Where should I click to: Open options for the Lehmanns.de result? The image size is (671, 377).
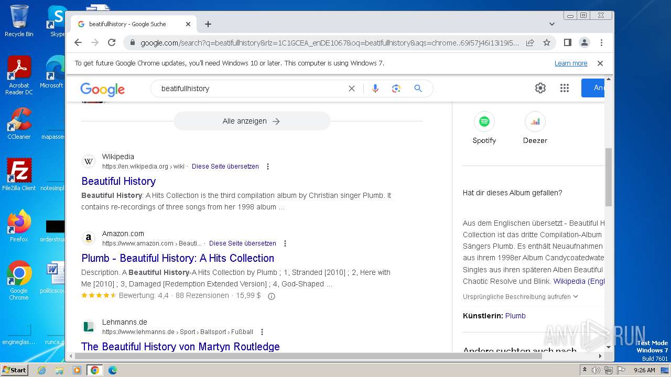tap(262, 332)
